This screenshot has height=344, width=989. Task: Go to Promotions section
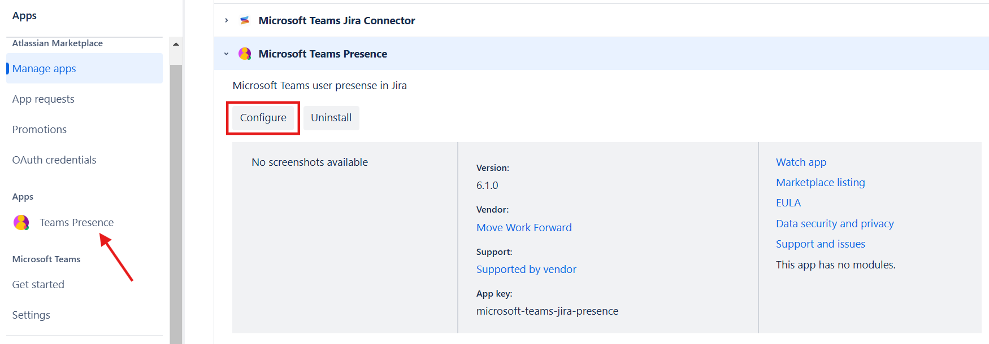pos(40,130)
